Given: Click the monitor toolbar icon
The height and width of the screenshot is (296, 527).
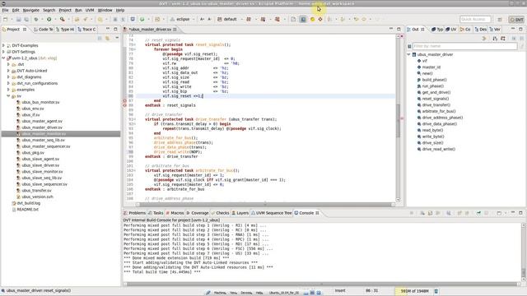Looking at the screenshot, I should pos(133,20).
